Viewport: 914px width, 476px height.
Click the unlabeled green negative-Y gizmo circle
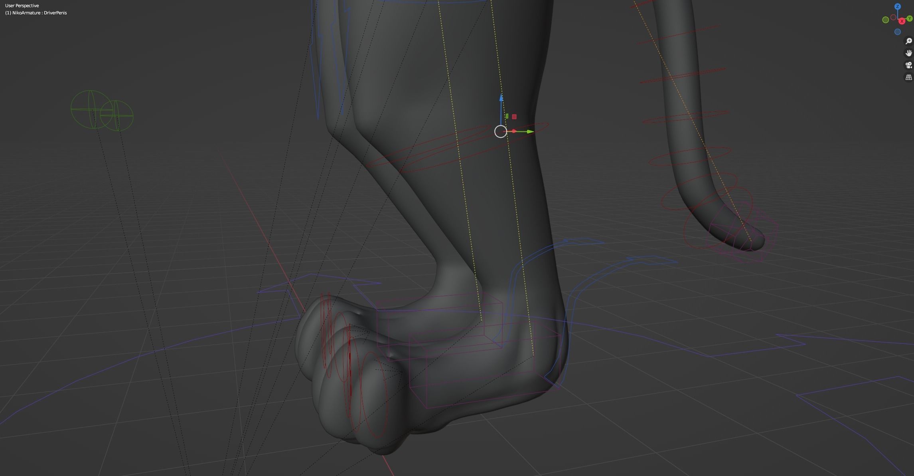[885, 20]
